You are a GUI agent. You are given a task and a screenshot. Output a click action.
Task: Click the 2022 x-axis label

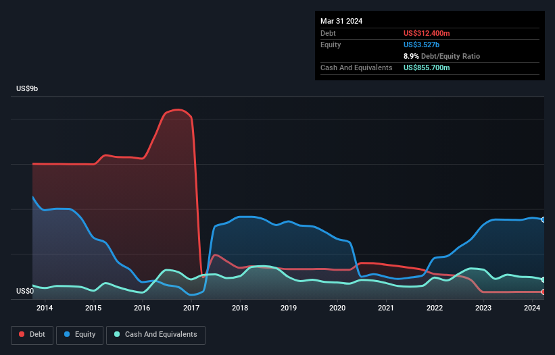pos(435,308)
